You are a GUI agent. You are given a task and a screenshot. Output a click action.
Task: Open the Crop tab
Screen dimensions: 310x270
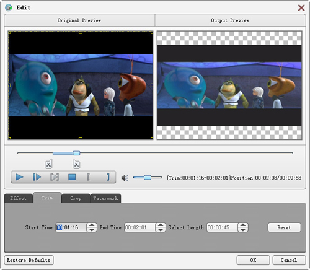click(x=76, y=198)
